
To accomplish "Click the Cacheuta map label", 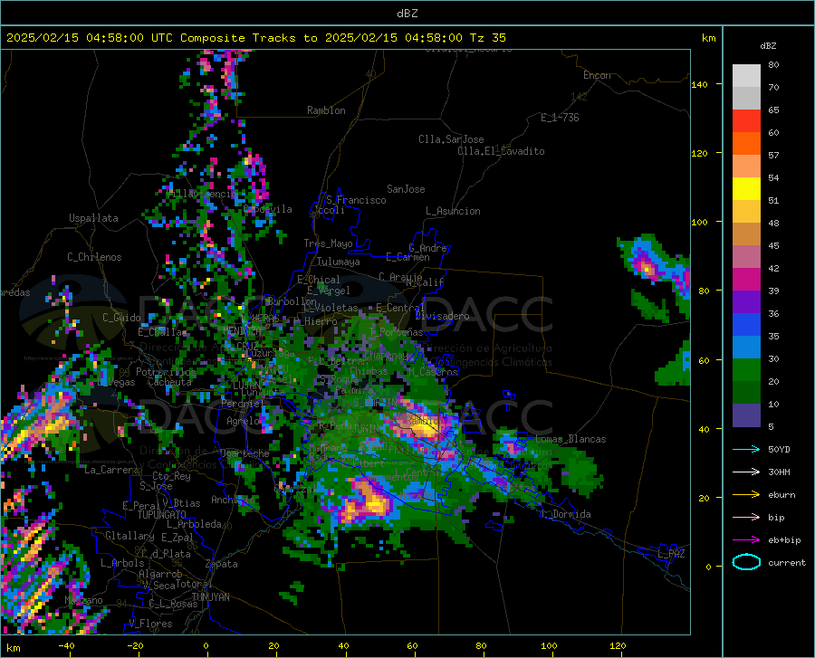I will (169, 382).
